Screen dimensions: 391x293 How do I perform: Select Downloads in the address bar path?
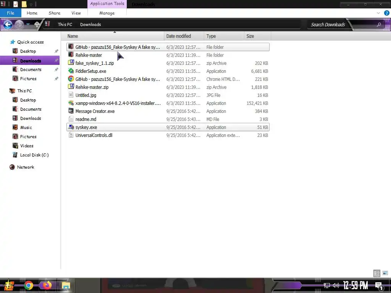(90, 24)
